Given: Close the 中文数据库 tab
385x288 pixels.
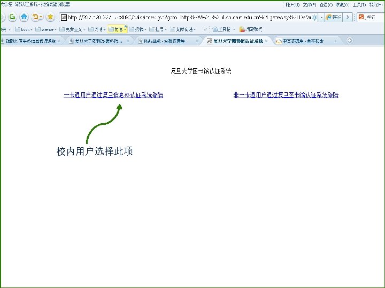Looking at the screenshot, I should (335, 41).
